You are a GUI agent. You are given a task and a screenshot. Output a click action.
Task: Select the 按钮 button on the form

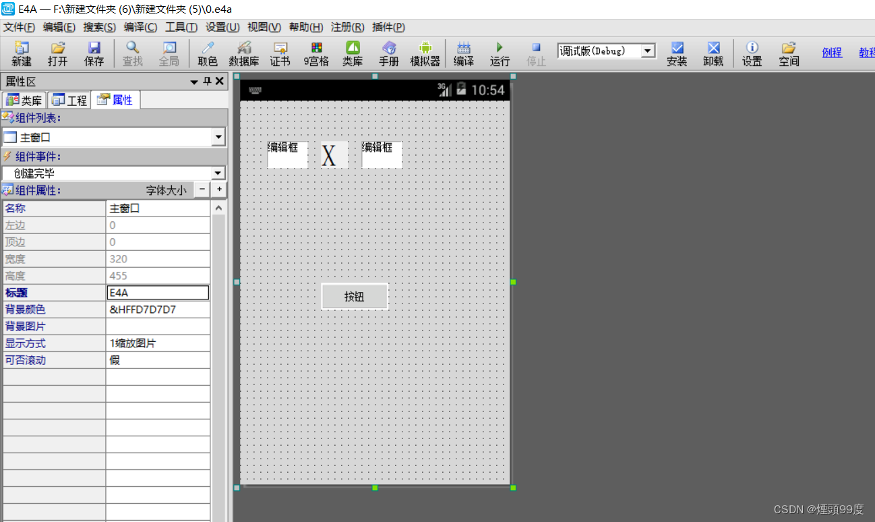[x=355, y=296]
